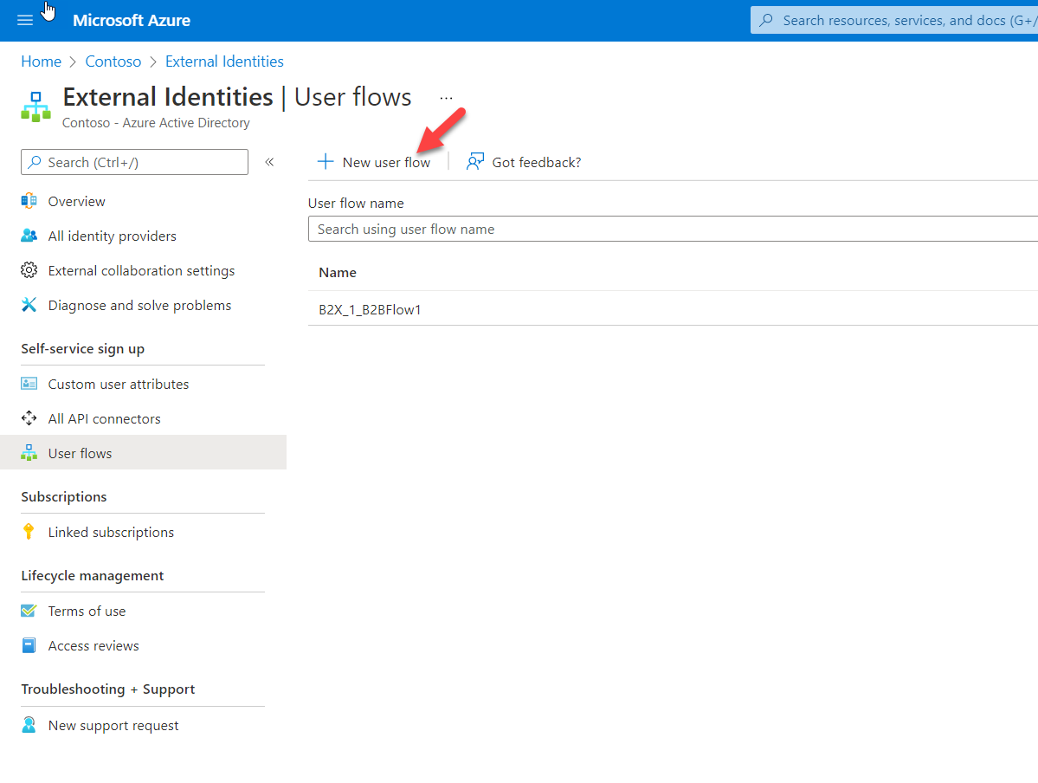Focus the sidebar Search (Ctrl+/) box
This screenshot has width=1038, height=783.
[x=134, y=162]
